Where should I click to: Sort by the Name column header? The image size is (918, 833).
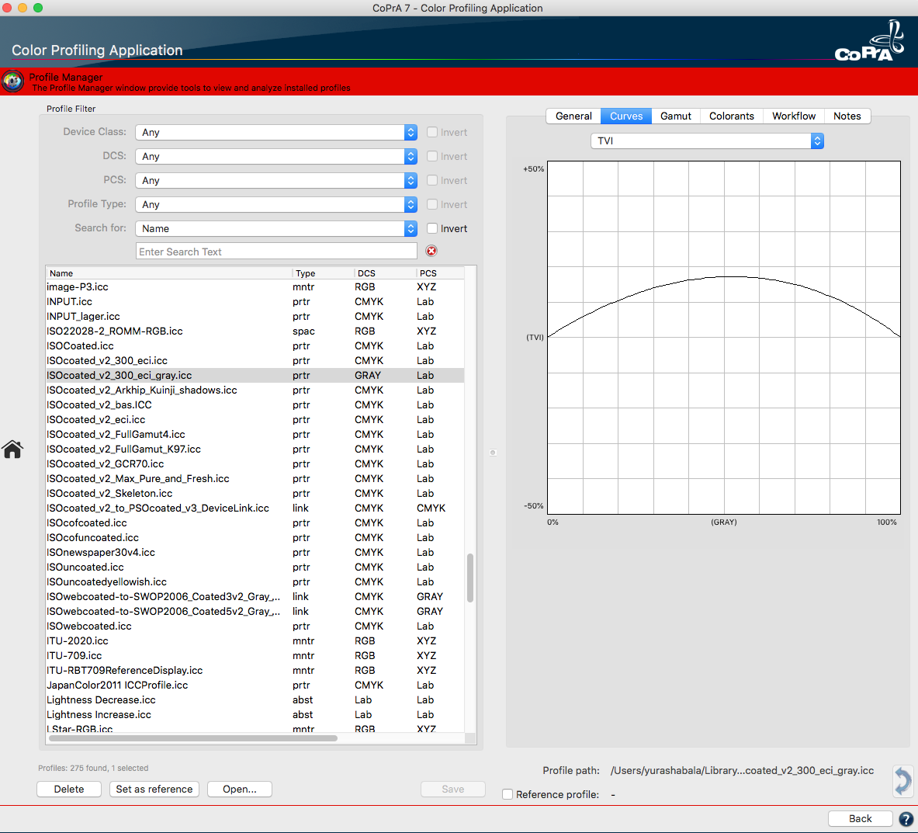tap(168, 273)
